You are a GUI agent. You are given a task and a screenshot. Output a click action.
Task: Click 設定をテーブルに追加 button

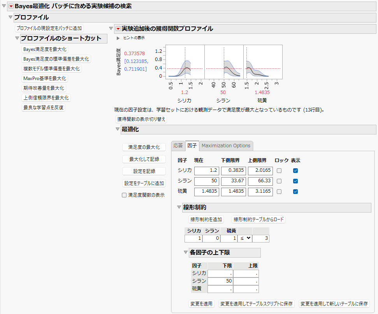(x=144, y=183)
